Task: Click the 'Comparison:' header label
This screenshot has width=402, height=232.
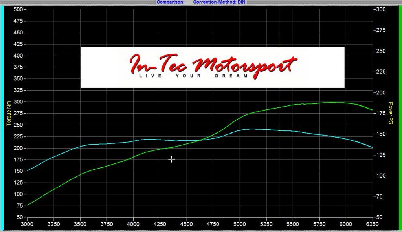Action: 171,2
